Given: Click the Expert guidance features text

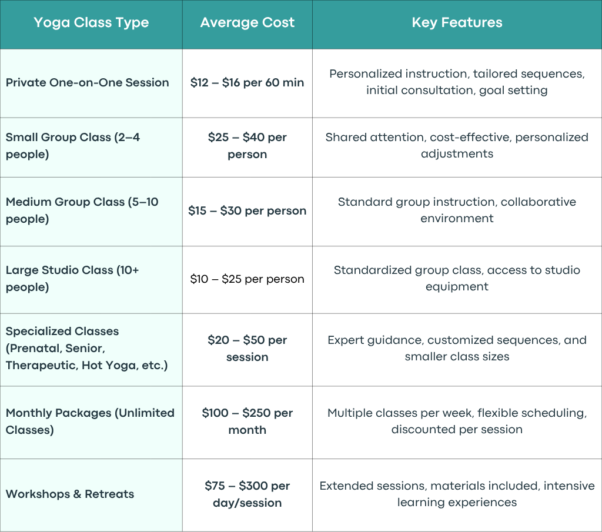Looking at the screenshot, I should click(x=457, y=348).
